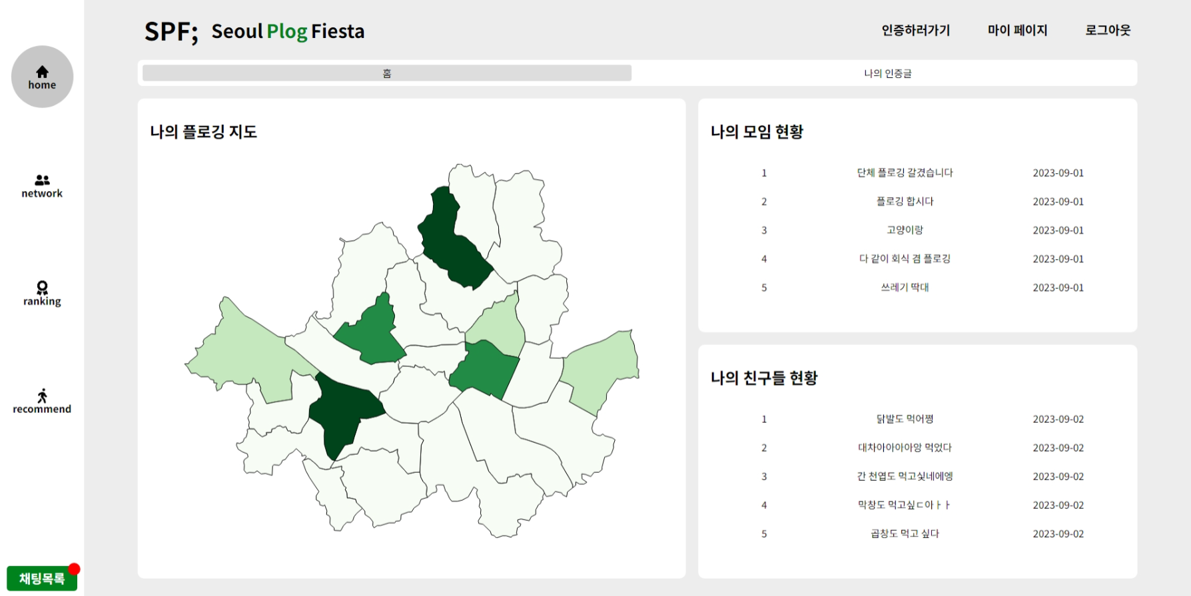
Task: Click the red chat notification badge
Action: click(x=75, y=569)
